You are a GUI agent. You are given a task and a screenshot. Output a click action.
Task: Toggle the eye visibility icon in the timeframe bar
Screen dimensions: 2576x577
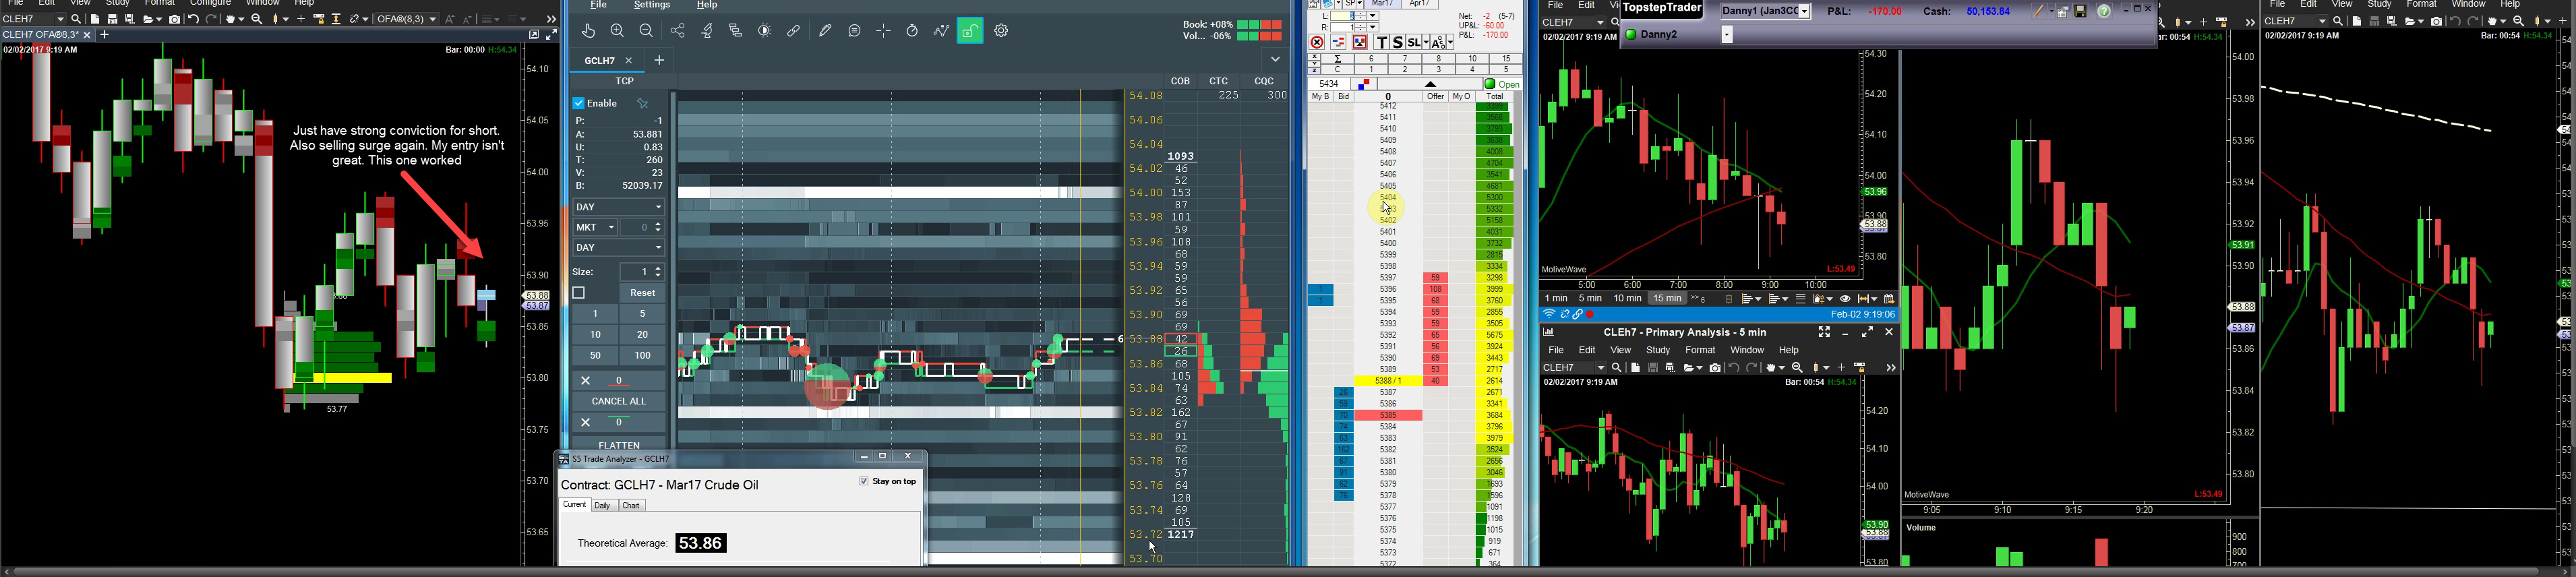coord(1845,299)
